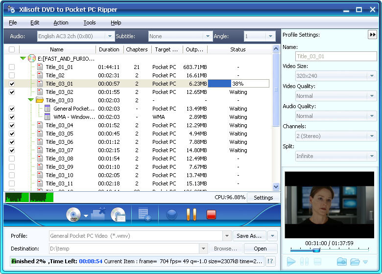Viewport: 382px width, 274px height.
Task: Collapse profile settings with double-arrow icon
Action: [373, 35]
